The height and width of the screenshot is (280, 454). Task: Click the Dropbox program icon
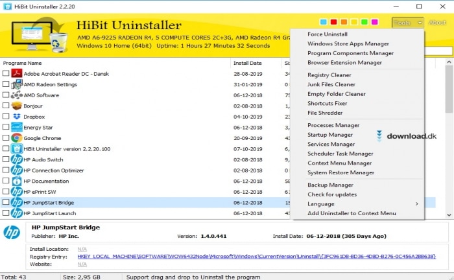click(x=17, y=116)
